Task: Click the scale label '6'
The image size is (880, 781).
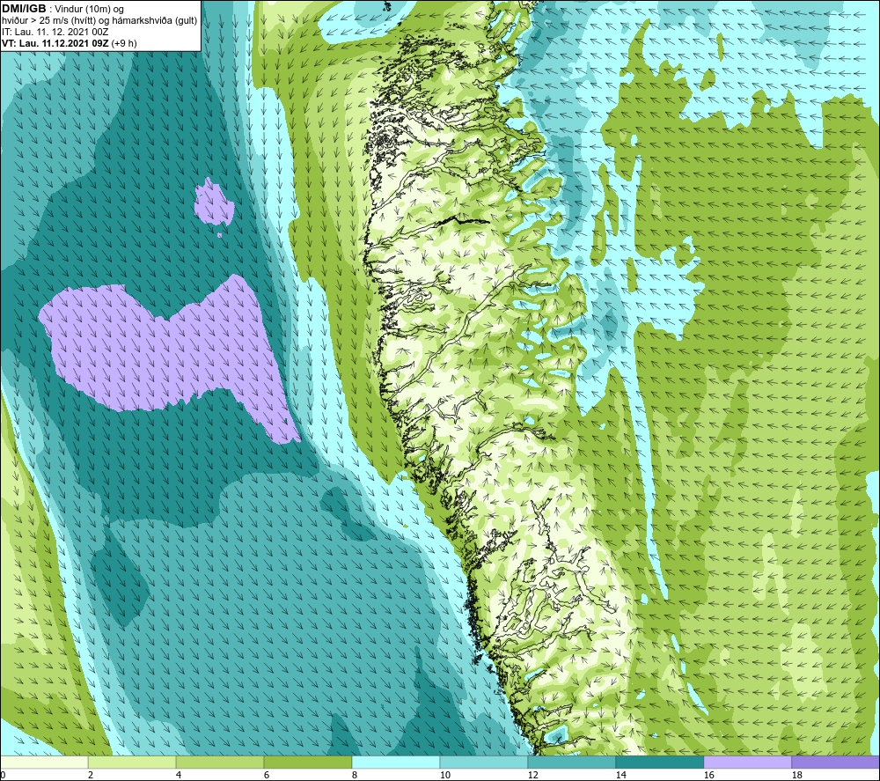Action: [x=267, y=775]
